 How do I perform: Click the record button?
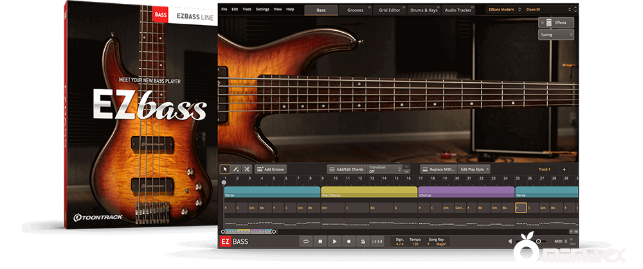pos(349,241)
